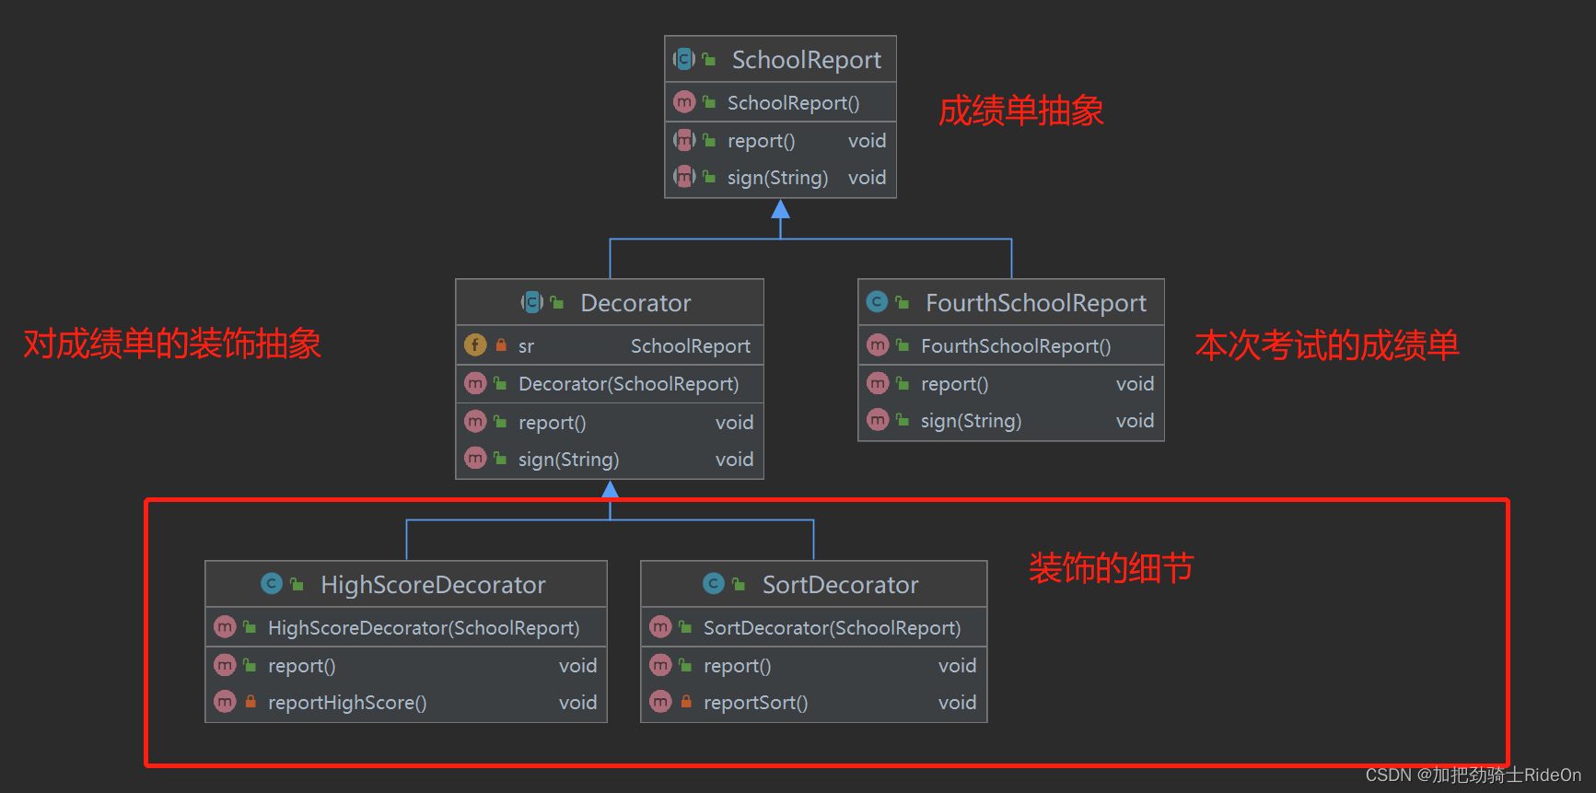
Task: Click abstract method icon for SchoolReport report()
Action: (684, 140)
